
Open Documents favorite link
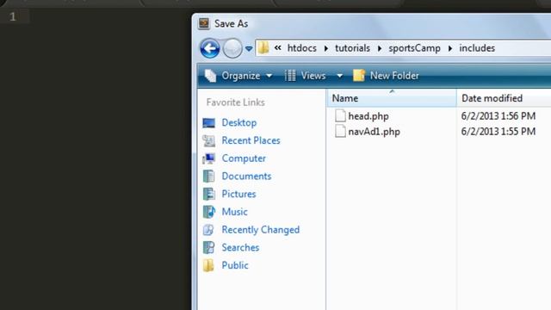pyautogui.click(x=246, y=176)
